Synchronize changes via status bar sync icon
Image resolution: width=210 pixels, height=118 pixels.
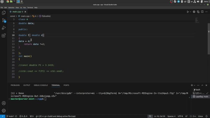coord(16,116)
